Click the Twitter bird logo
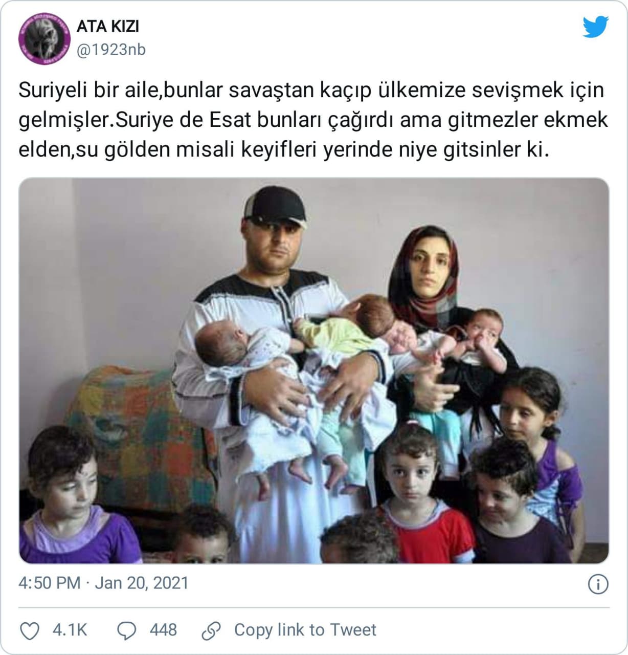The image size is (628, 655). tap(596, 27)
